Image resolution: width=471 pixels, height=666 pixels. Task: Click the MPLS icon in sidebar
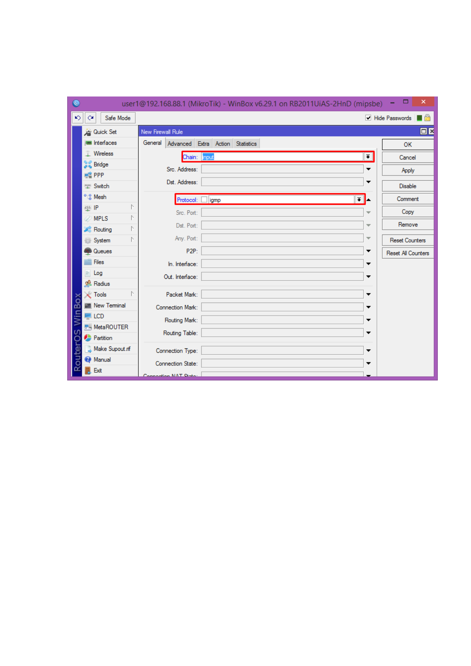(x=88, y=219)
